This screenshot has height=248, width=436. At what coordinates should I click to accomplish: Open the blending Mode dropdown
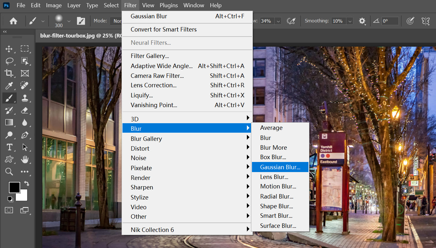(116, 21)
